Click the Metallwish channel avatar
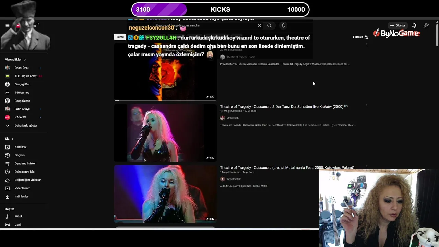The height and width of the screenshot is (247, 439). tap(222, 118)
